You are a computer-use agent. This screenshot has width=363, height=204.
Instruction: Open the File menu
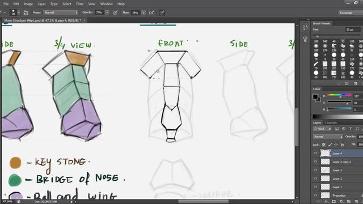6,4
